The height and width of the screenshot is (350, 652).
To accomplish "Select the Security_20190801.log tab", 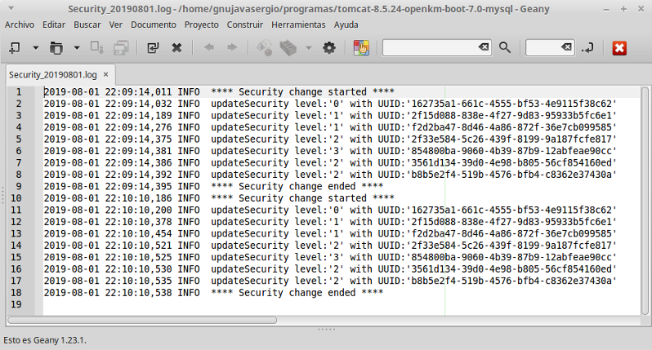I will [51, 74].
